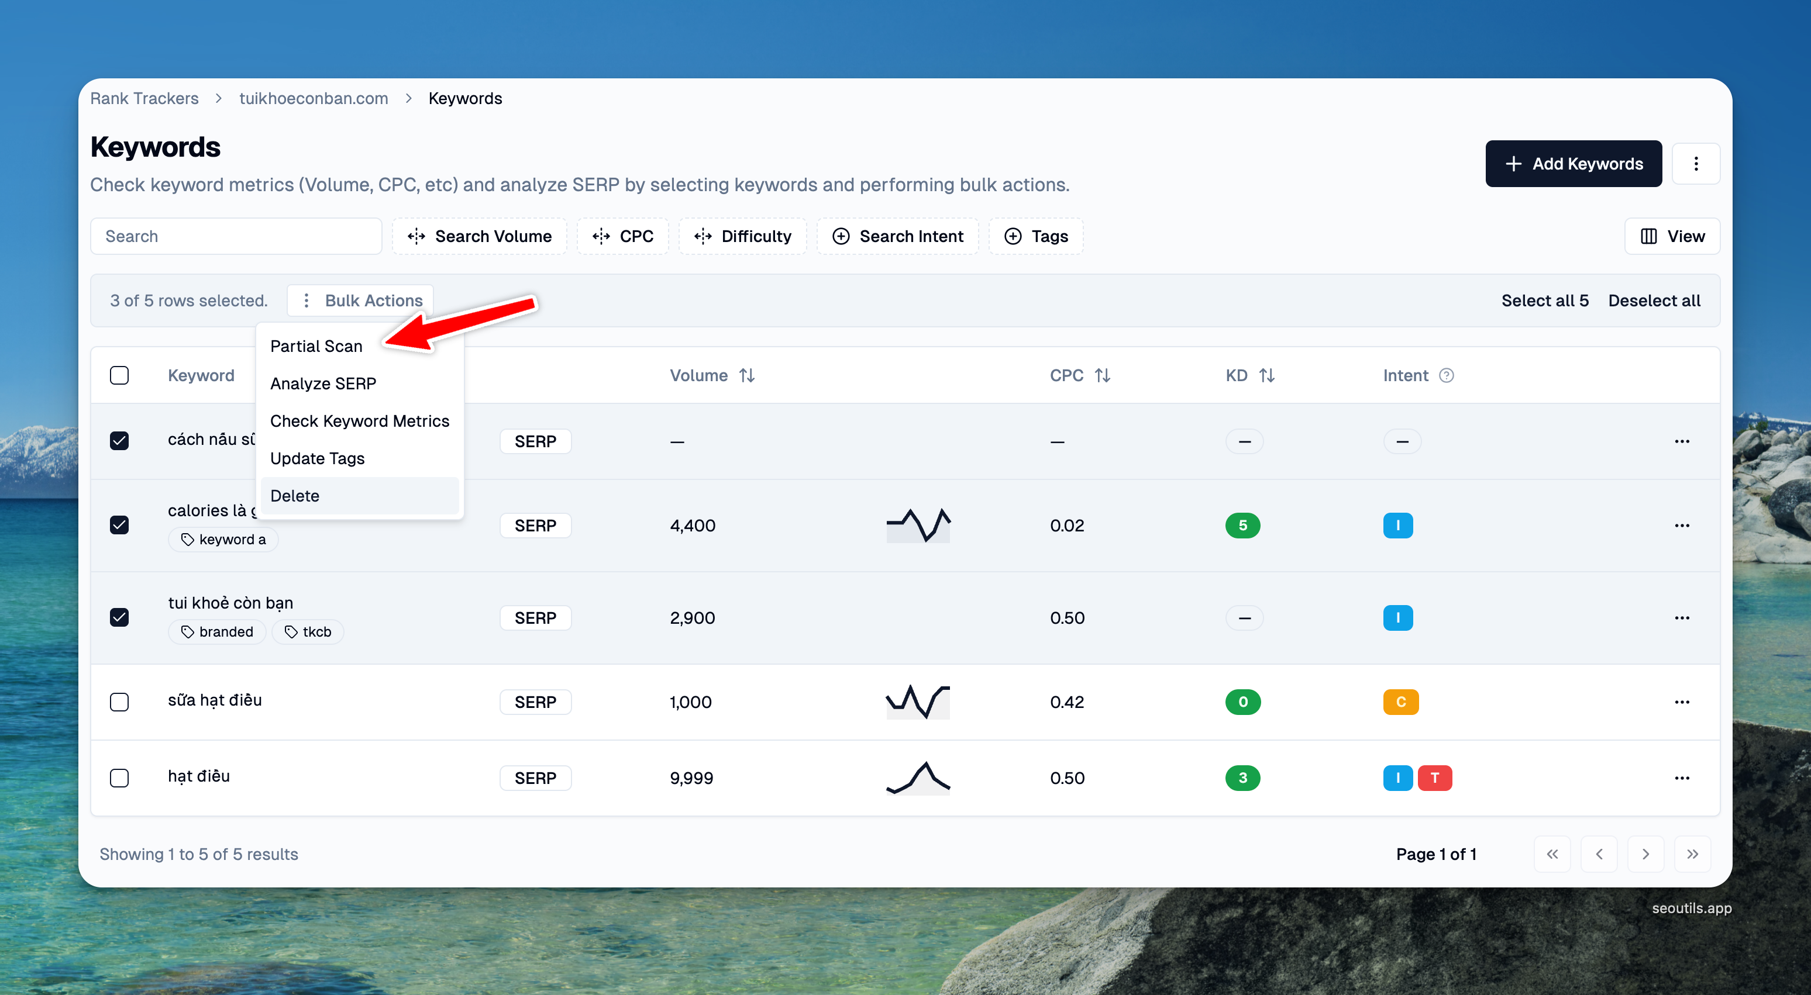This screenshot has width=1811, height=995.
Task: Click the three-dot menu beside Add Keywords
Action: (x=1695, y=164)
